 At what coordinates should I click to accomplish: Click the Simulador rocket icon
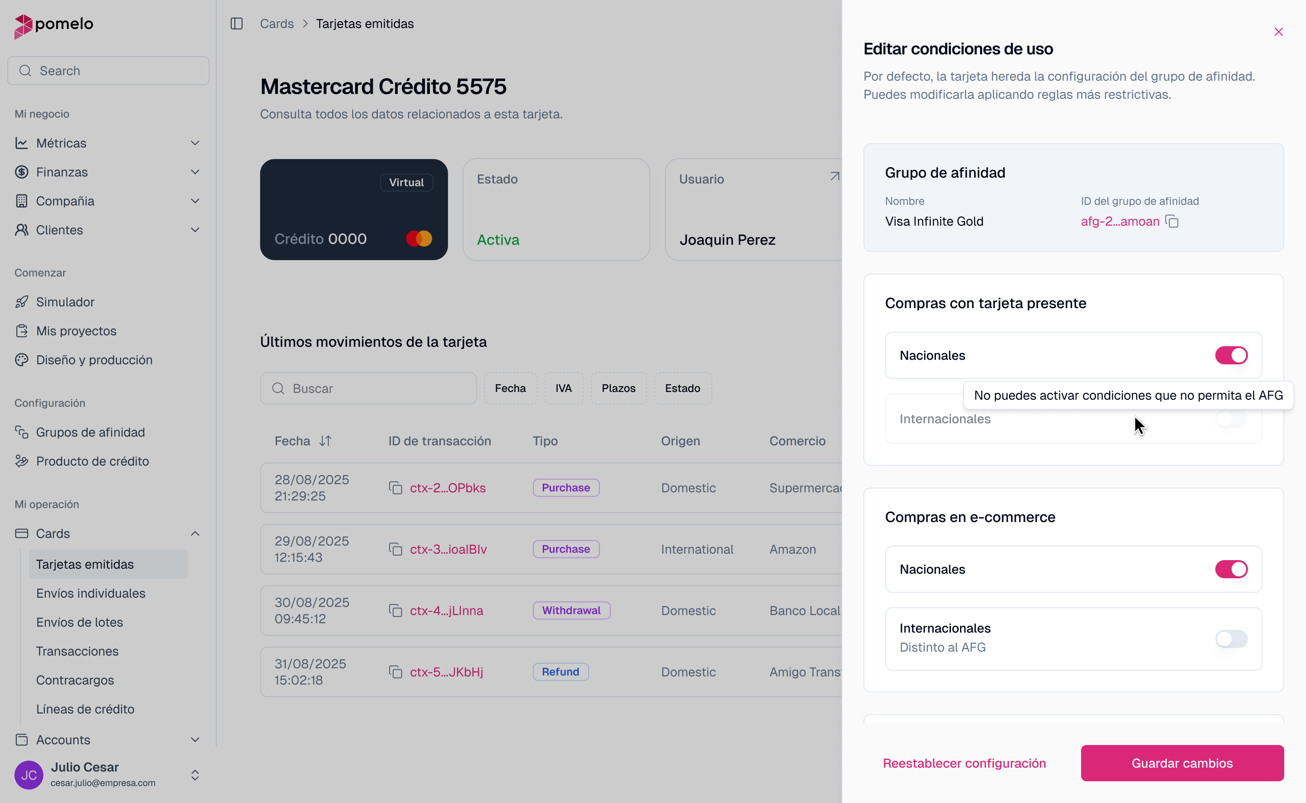coord(21,302)
